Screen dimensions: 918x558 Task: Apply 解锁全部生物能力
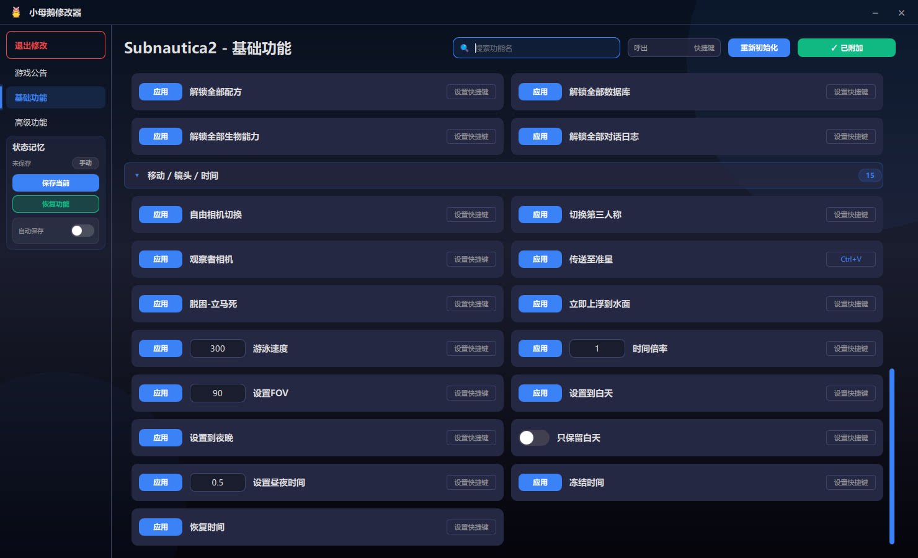click(x=161, y=136)
